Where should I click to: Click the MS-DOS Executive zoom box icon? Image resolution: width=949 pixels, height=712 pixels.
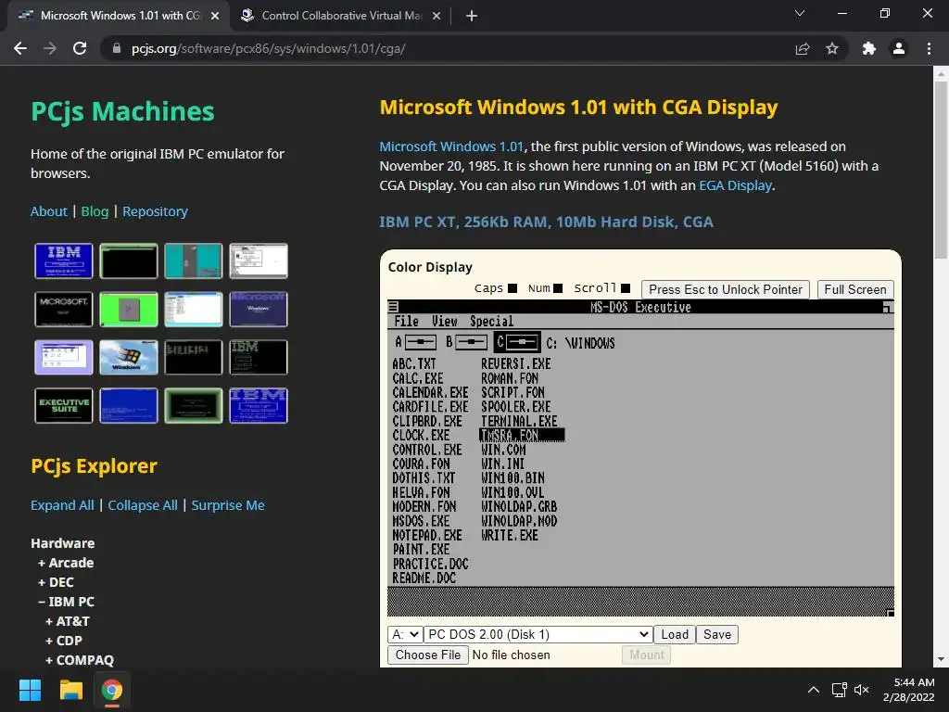coord(887,307)
